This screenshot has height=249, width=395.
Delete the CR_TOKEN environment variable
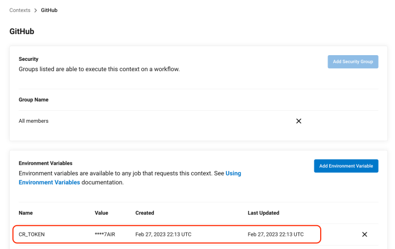[364, 234]
